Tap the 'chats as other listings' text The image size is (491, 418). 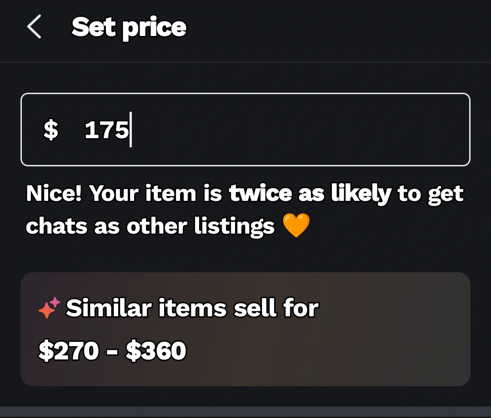click(150, 226)
